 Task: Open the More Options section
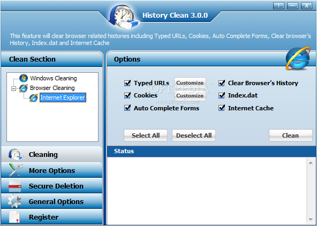[x=51, y=170]
